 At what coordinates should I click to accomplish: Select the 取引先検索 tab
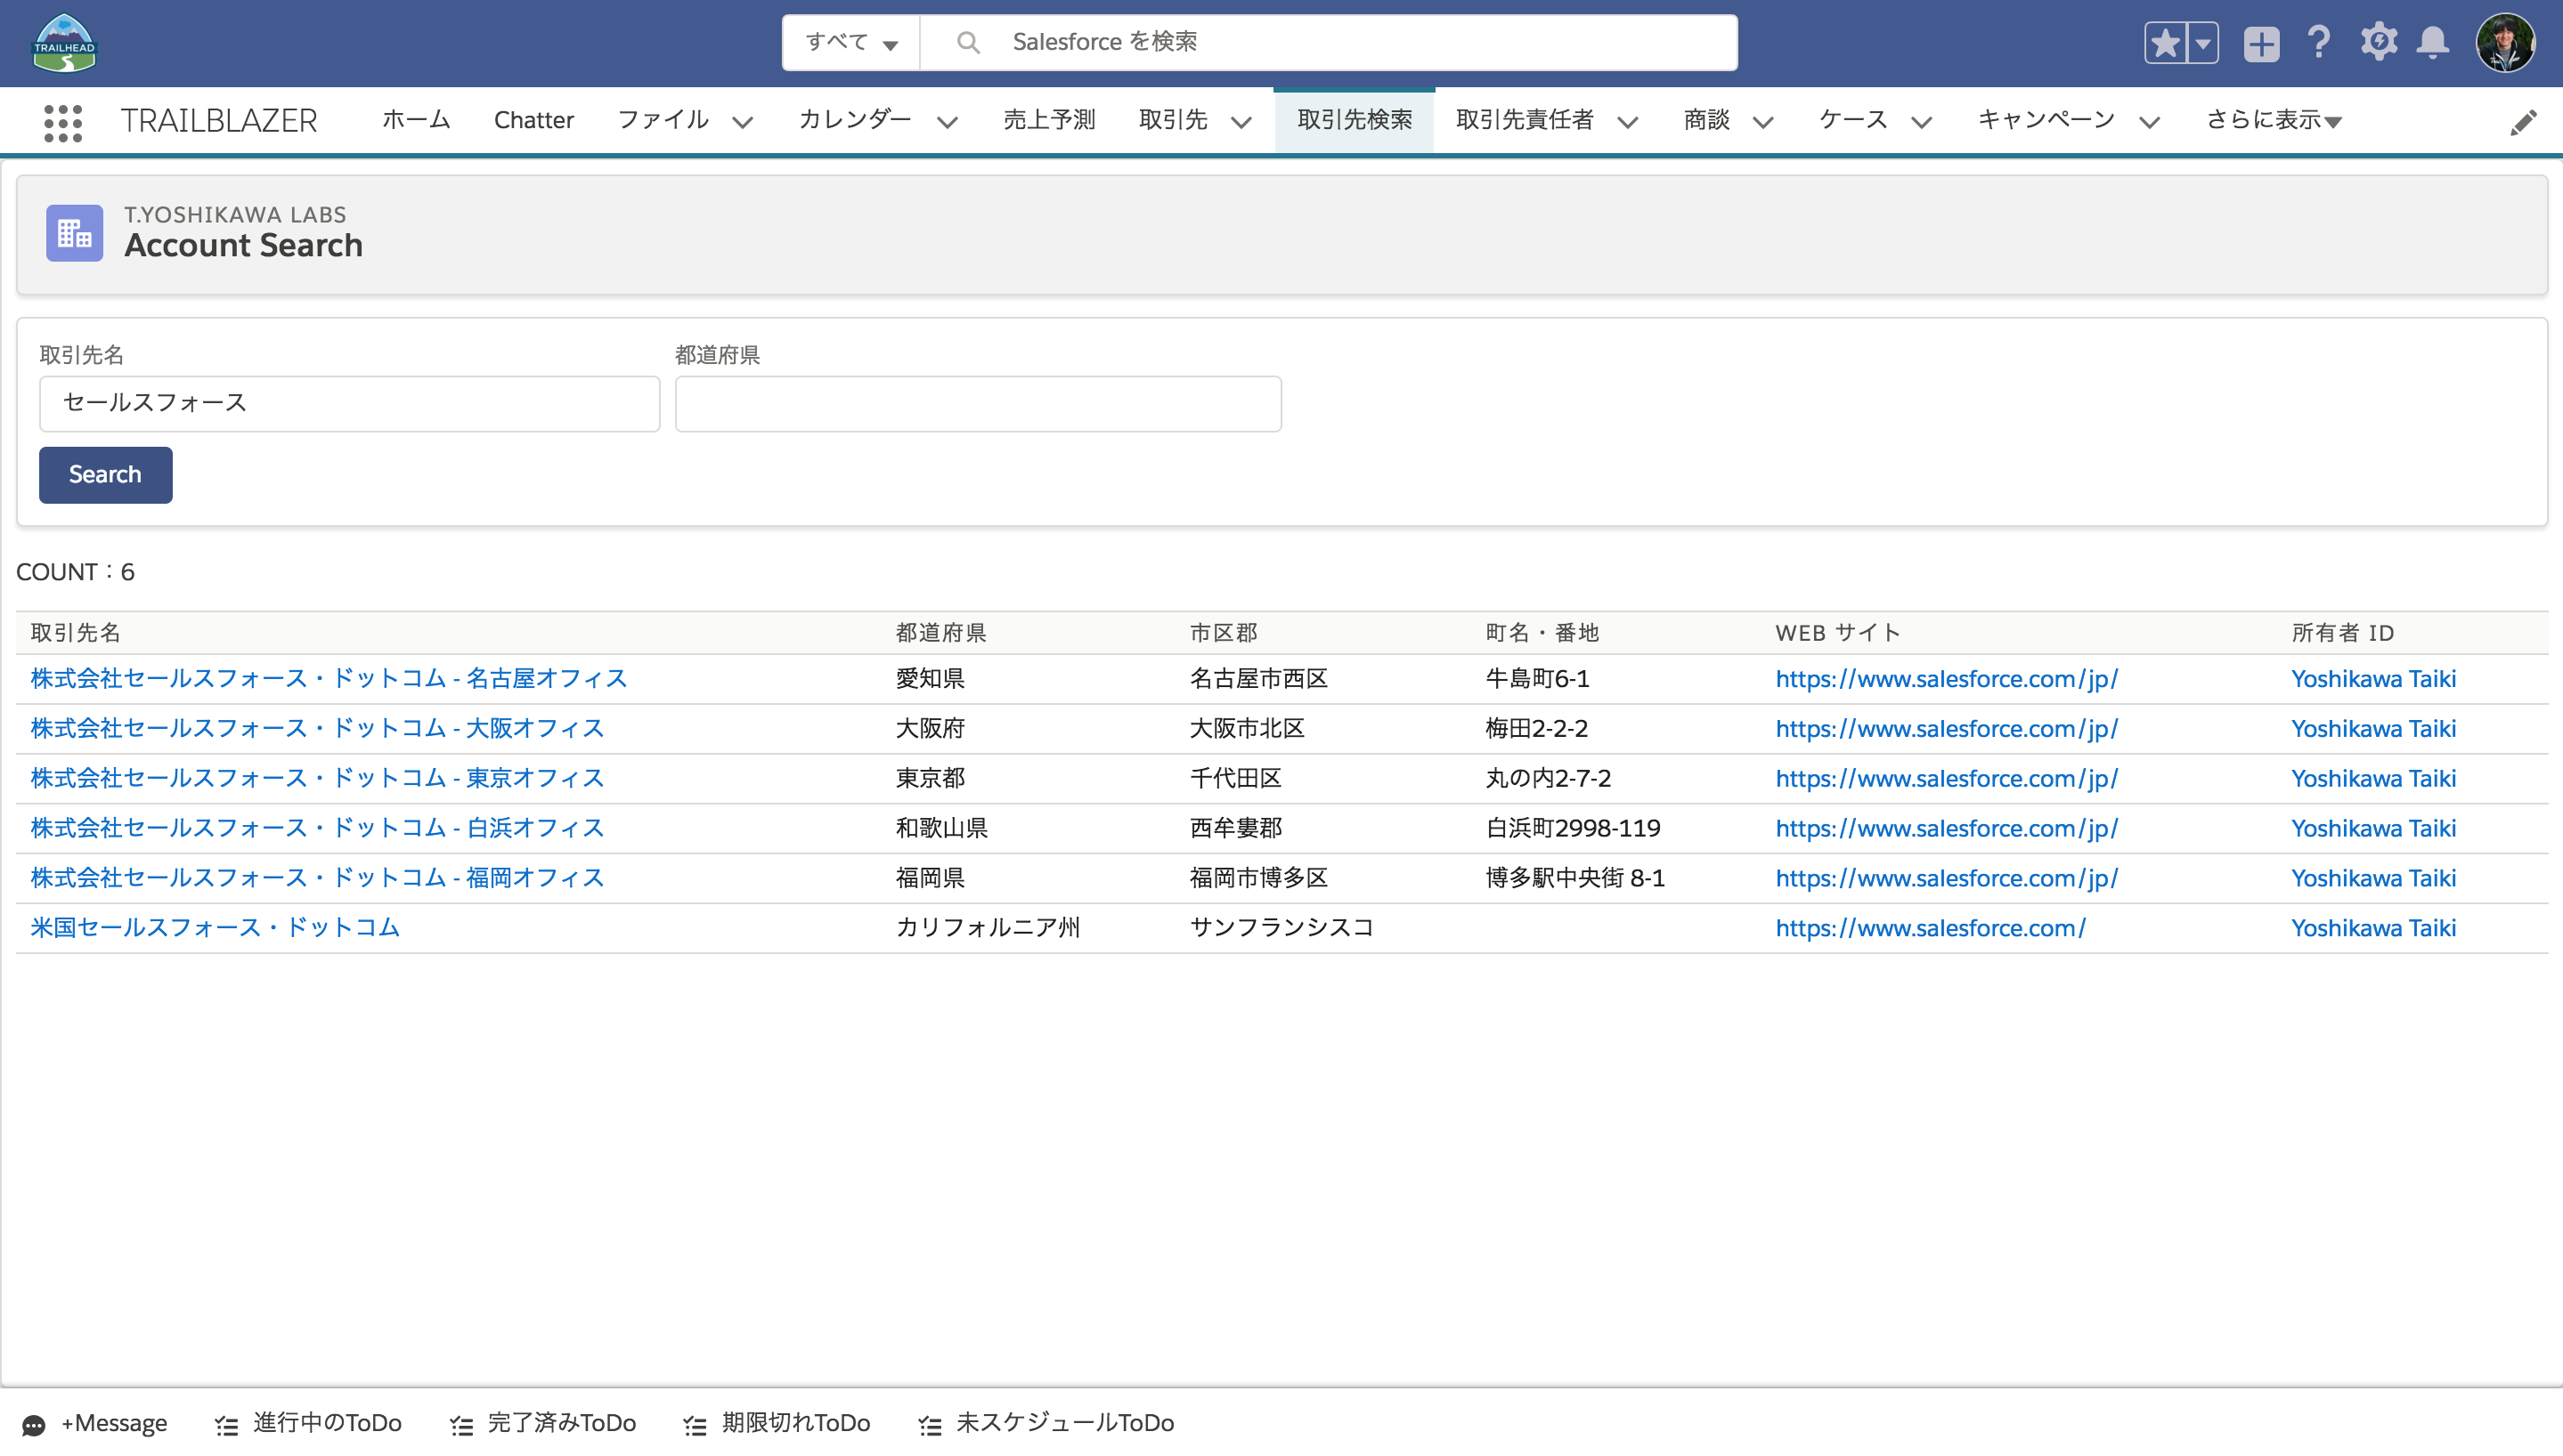click(1354, 117)
